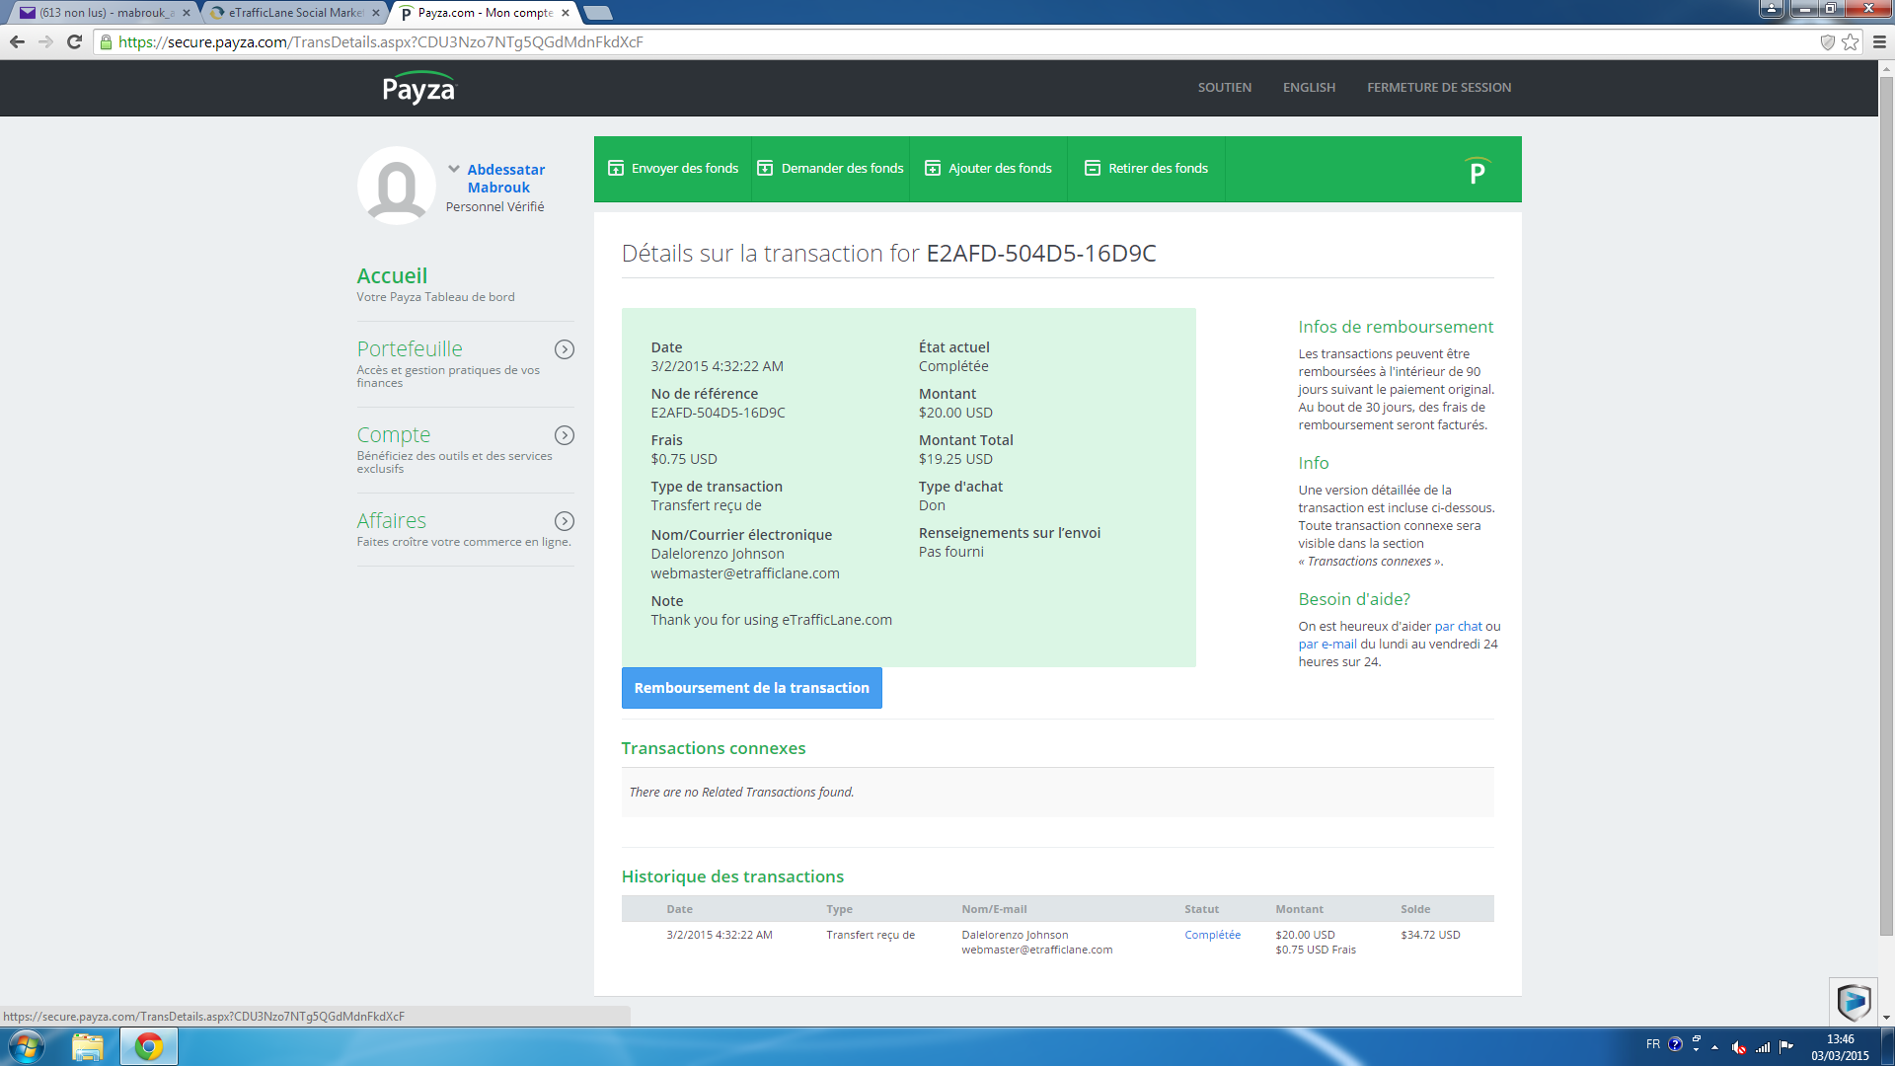Open a new browser tab
The height and width of the screenshot is (1066, 1895).
point(598,13)
